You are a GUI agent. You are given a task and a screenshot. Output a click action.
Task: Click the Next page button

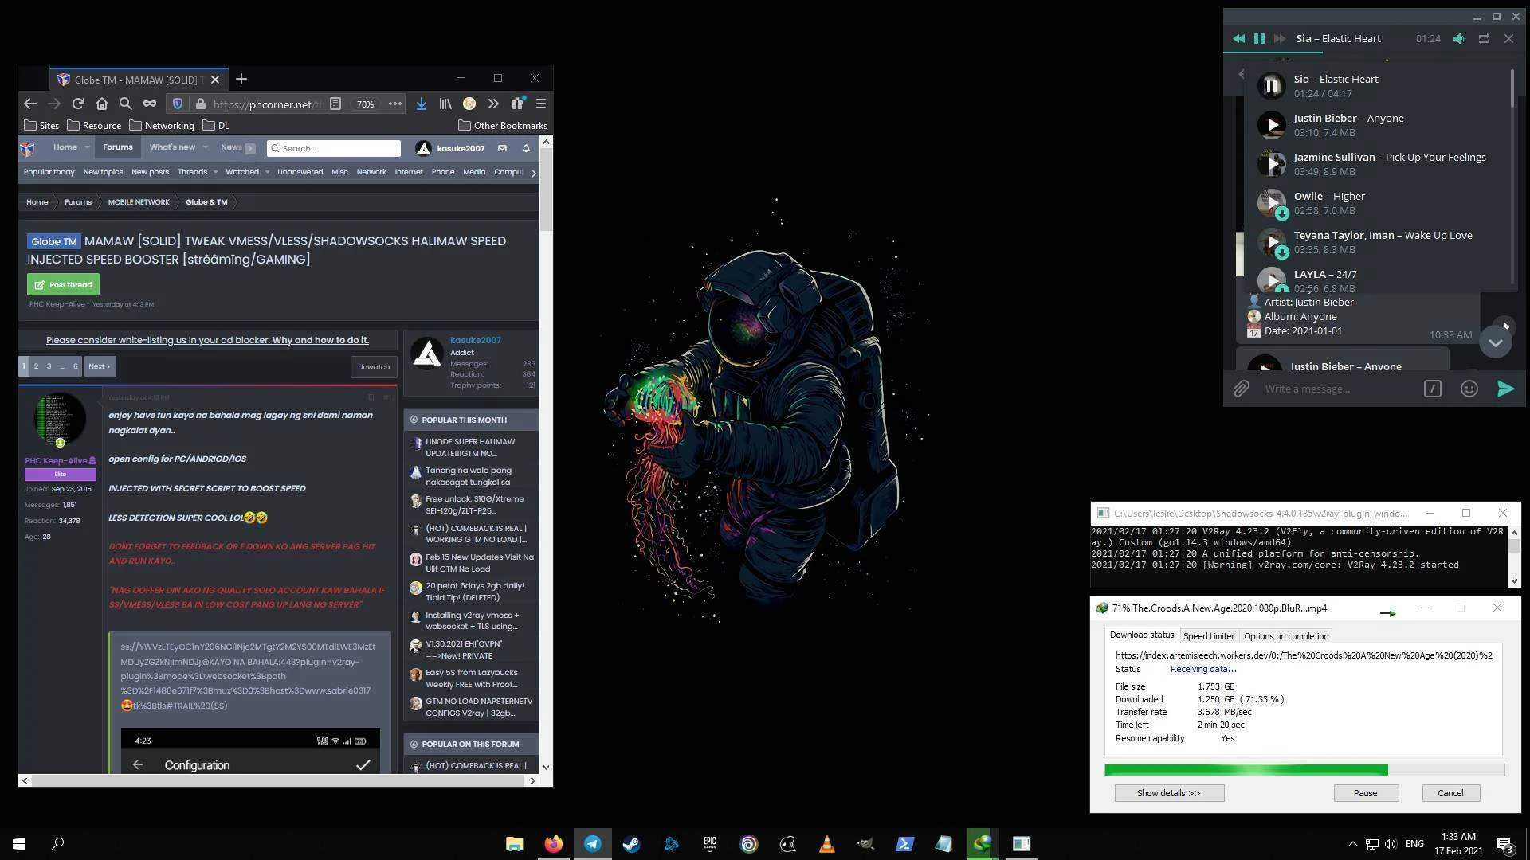pyautogui.click(x=100, y=366)
